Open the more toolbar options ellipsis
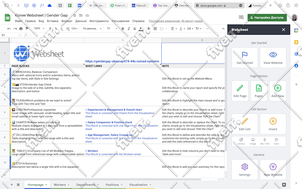Viewport: 302px width, 189px height. pos(207,28)
